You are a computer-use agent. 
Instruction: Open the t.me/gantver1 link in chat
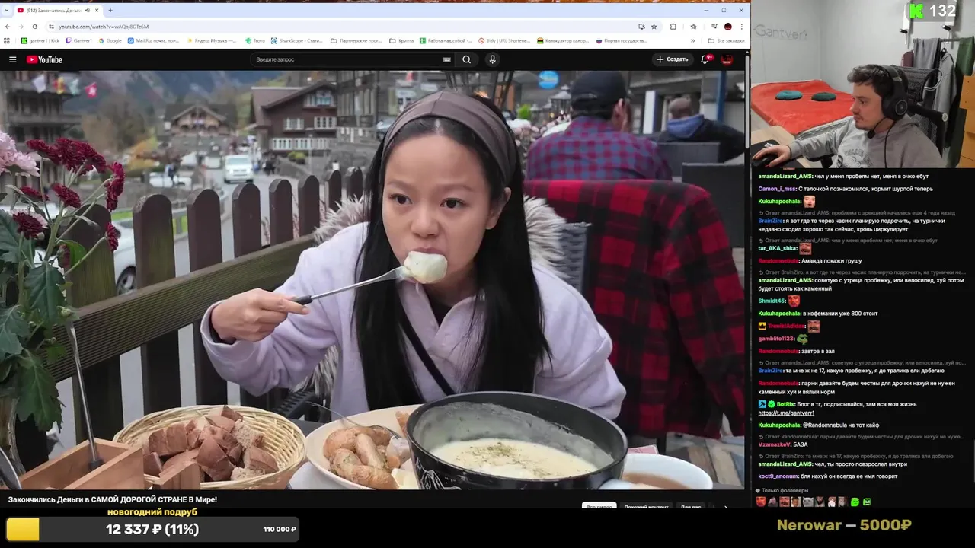786,413
